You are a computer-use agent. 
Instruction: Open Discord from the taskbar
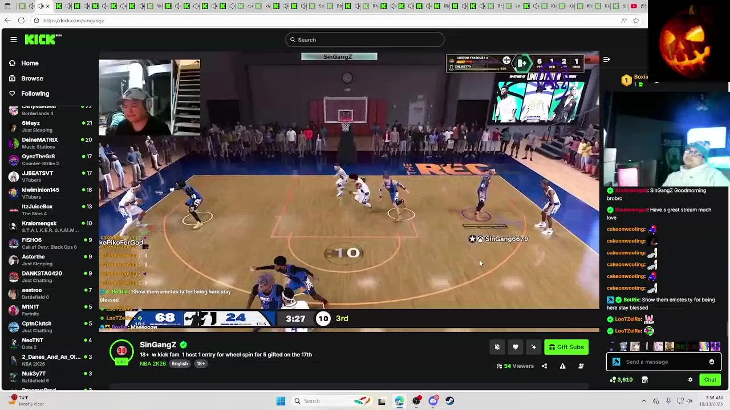click(433, 401)
